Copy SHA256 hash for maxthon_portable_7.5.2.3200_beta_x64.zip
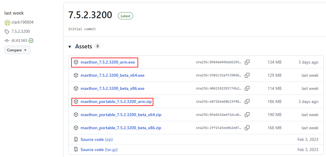Screen dimensions: 326x157 [x=247, y=115]
